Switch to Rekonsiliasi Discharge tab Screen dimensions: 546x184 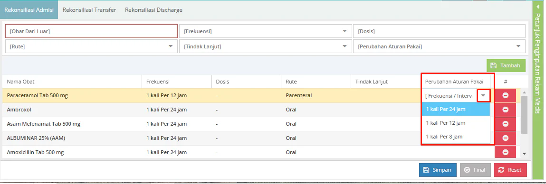[x=153, y=10]
